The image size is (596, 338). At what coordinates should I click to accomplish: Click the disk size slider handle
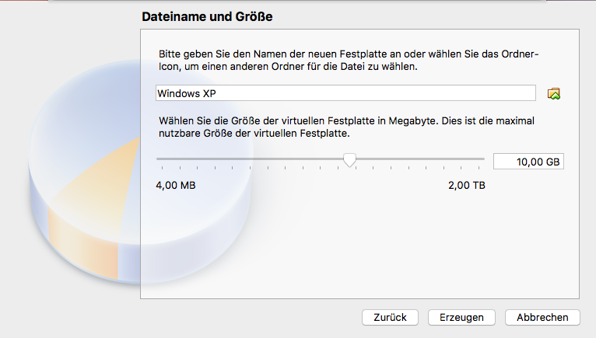(350, 159)
